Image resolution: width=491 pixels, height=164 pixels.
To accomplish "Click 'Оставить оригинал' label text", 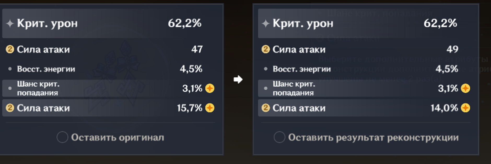I will (118, 137).
